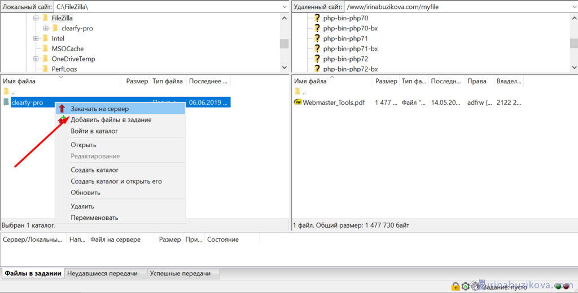
Task: Expand the Intel folder in local tree
Action: 36,38
